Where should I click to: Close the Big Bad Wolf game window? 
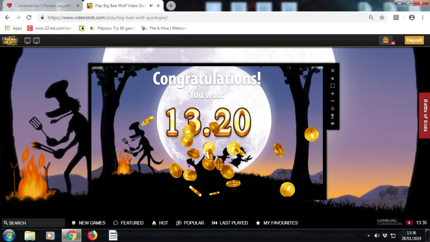332,71
